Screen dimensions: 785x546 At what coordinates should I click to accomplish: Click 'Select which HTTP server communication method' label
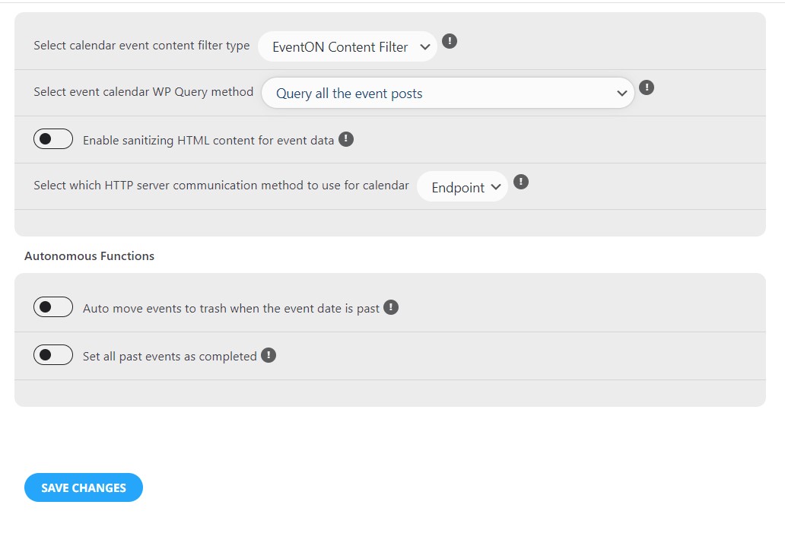tap(221, 186)
